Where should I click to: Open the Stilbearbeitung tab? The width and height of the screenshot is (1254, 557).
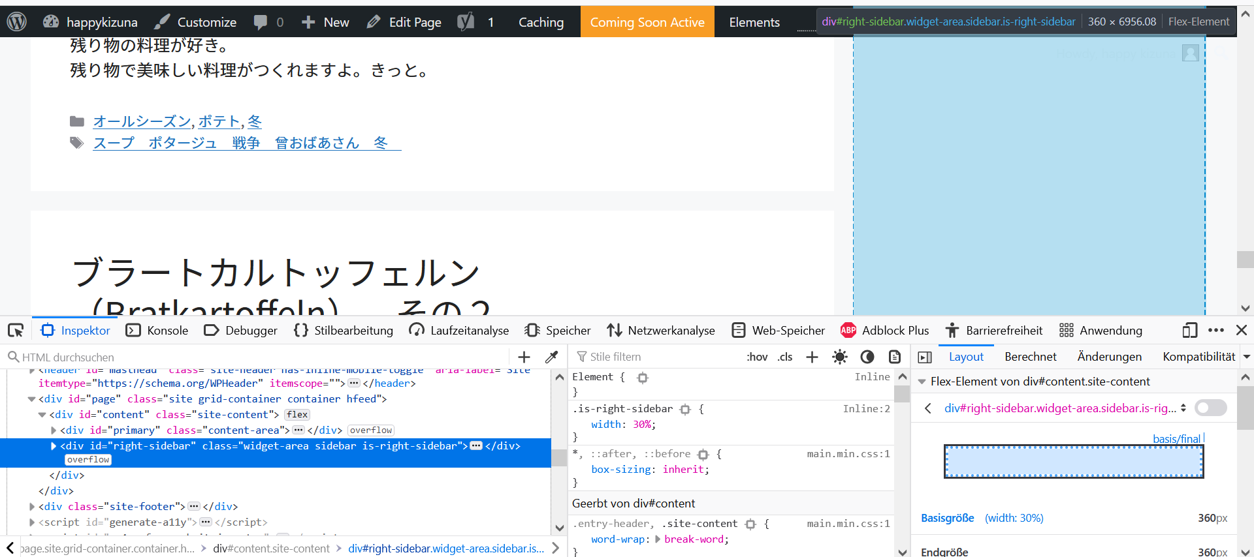pyautogui.click(x=344, y=330)
